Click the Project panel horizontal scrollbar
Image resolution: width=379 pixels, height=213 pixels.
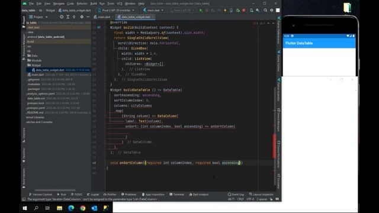55,191
